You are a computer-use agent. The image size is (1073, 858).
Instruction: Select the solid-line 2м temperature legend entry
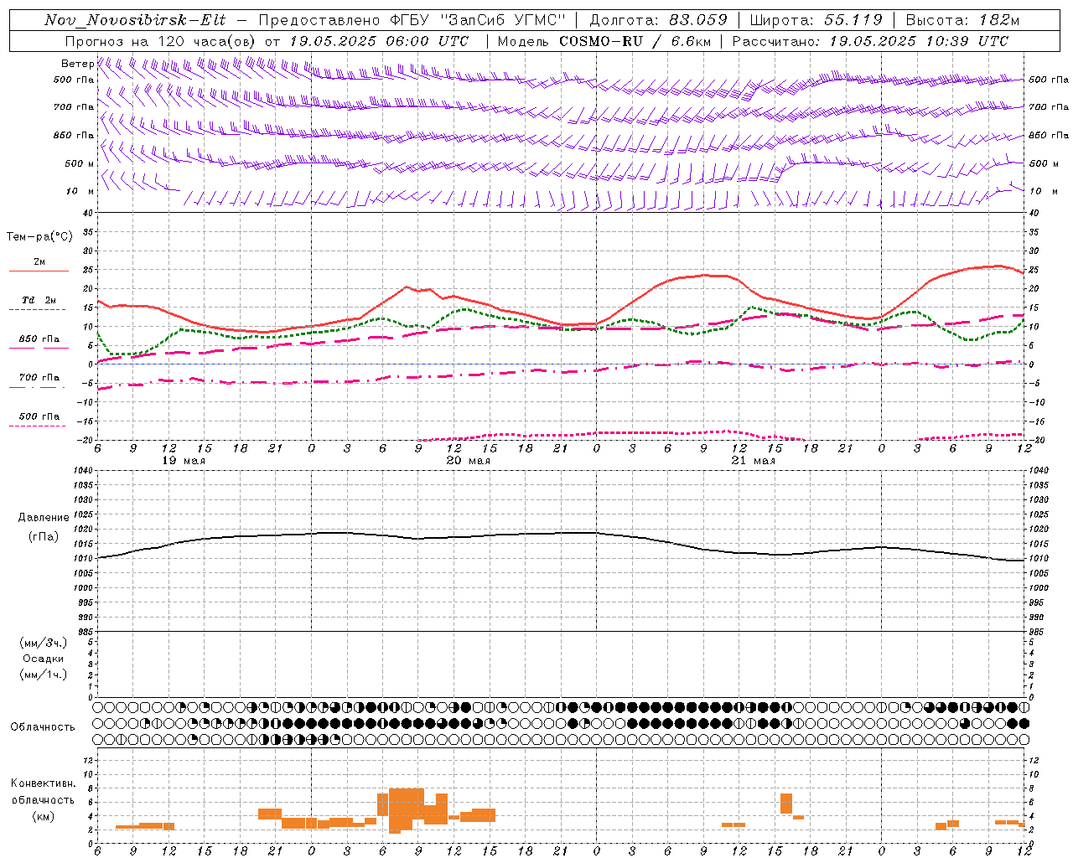tap(39, 262)
